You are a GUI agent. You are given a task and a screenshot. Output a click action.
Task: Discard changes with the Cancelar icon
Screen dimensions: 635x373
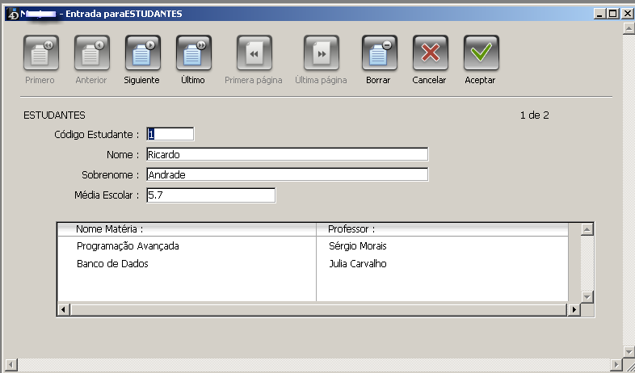tap(430, 54)
